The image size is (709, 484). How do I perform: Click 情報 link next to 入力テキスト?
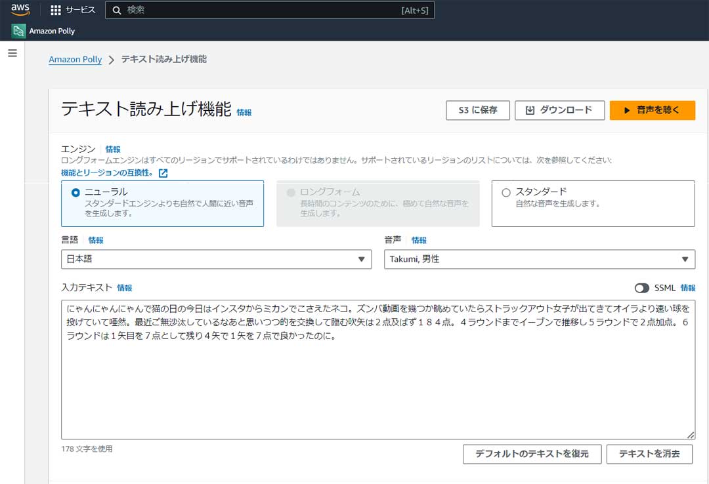point(125,288)
